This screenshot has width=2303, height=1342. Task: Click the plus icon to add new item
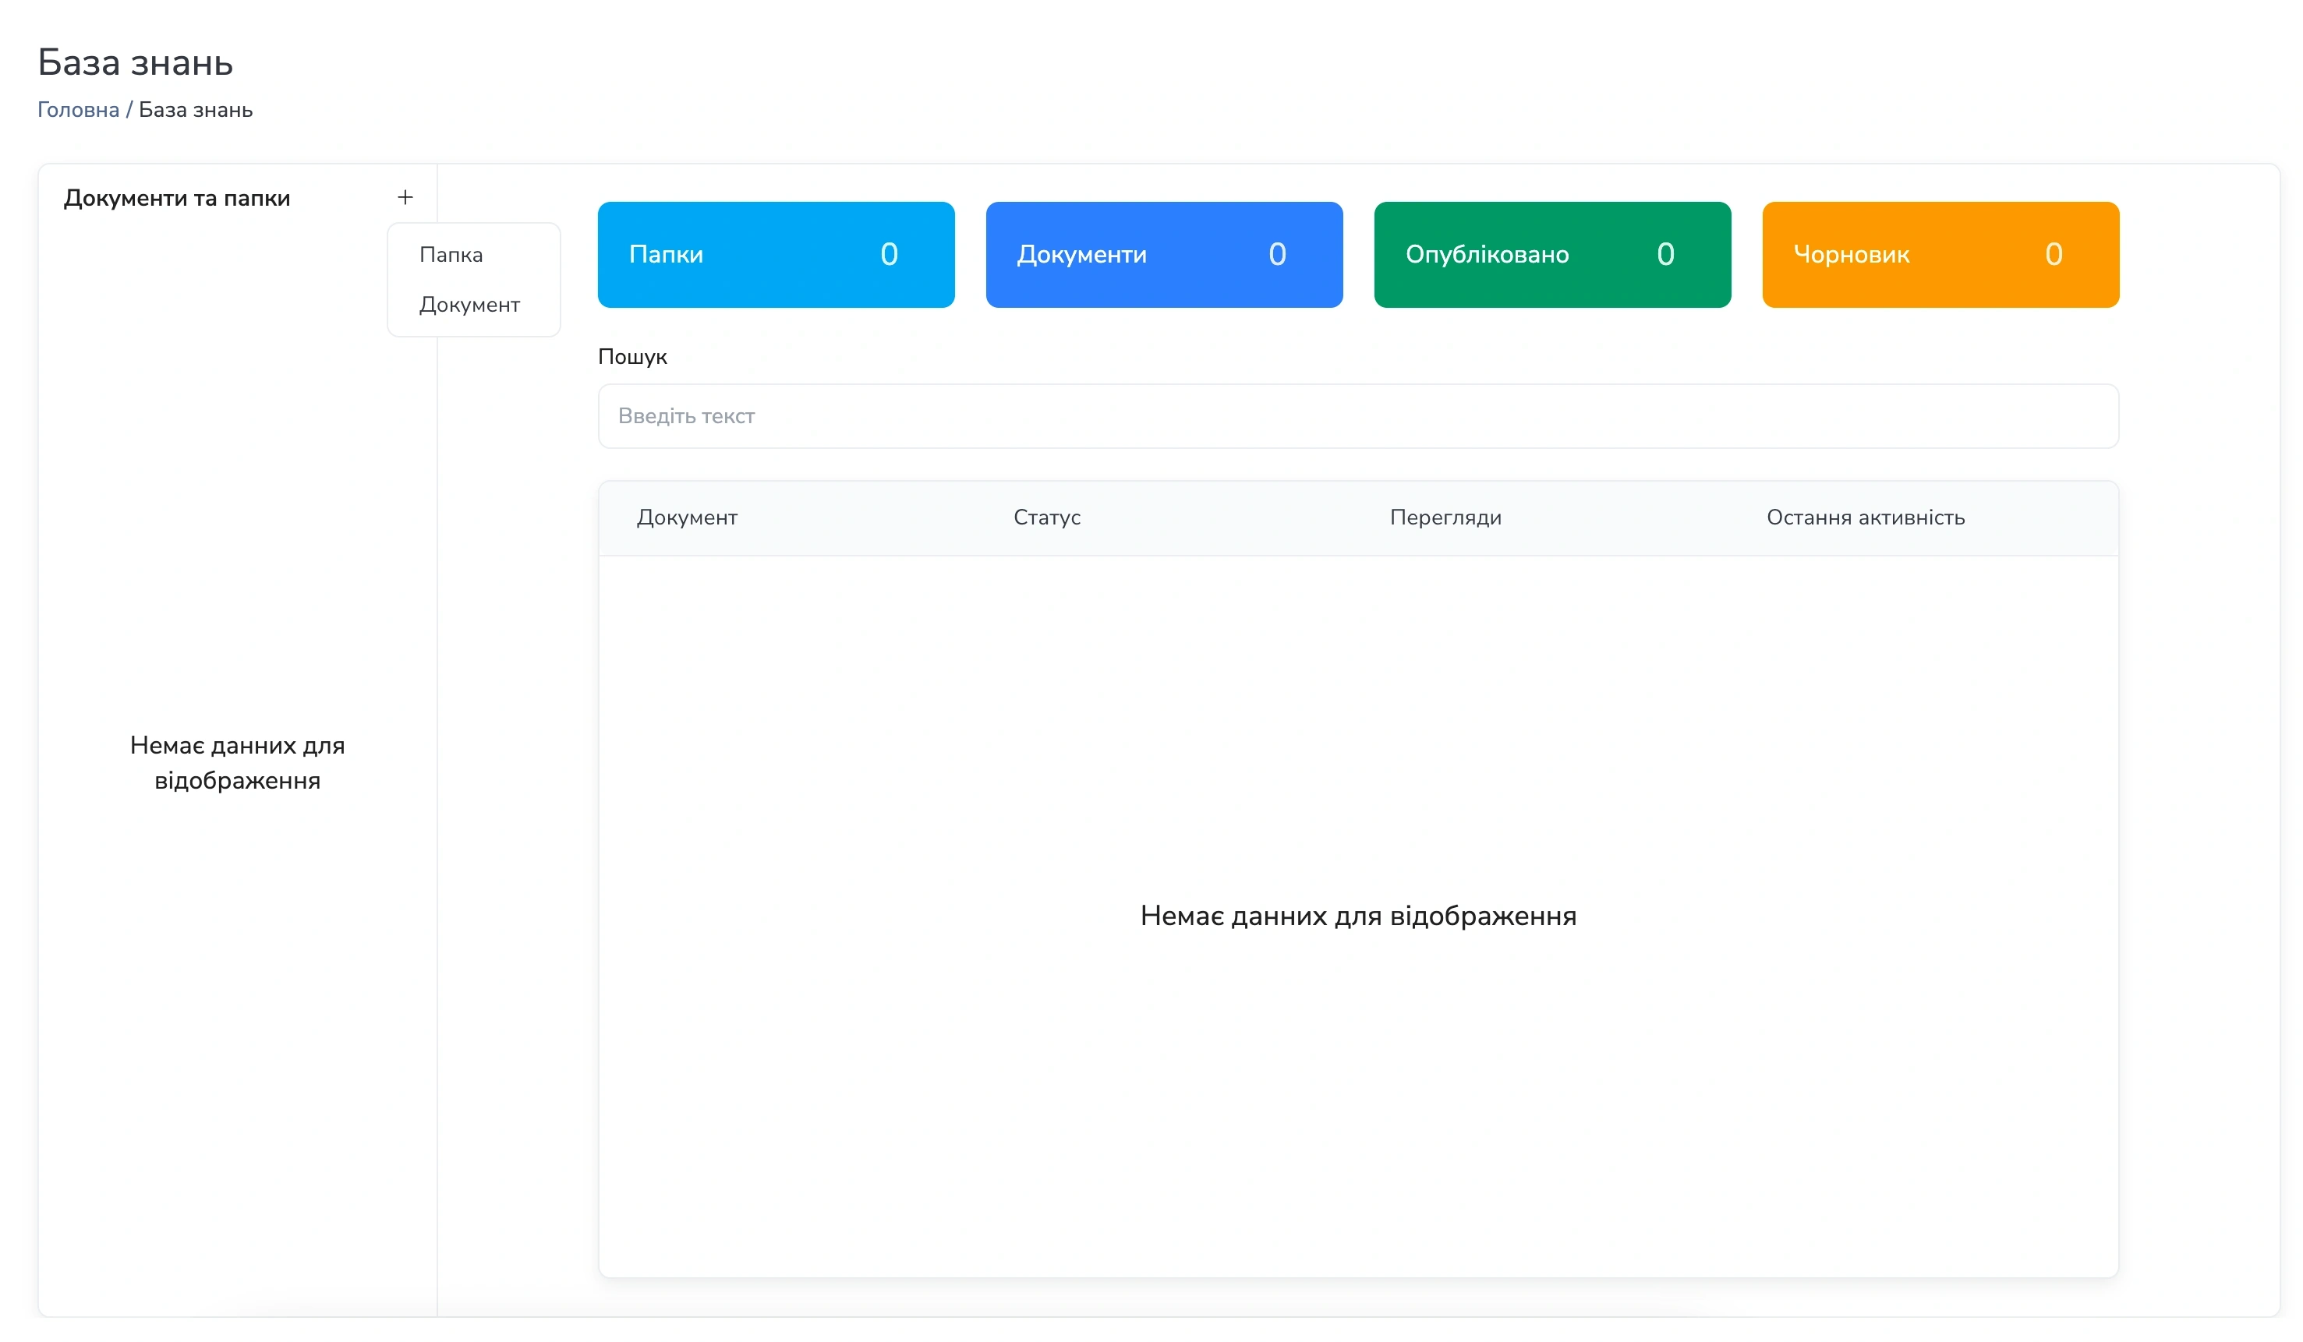pyautogui.click(x=405, y=197)
